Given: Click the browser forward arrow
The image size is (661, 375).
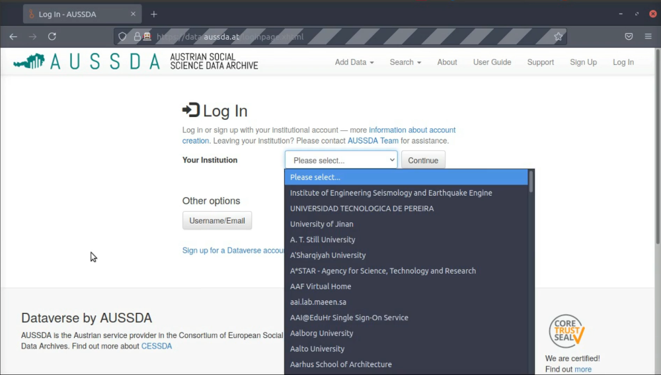Looking at the screenshot, I should [x=32, y=36].
